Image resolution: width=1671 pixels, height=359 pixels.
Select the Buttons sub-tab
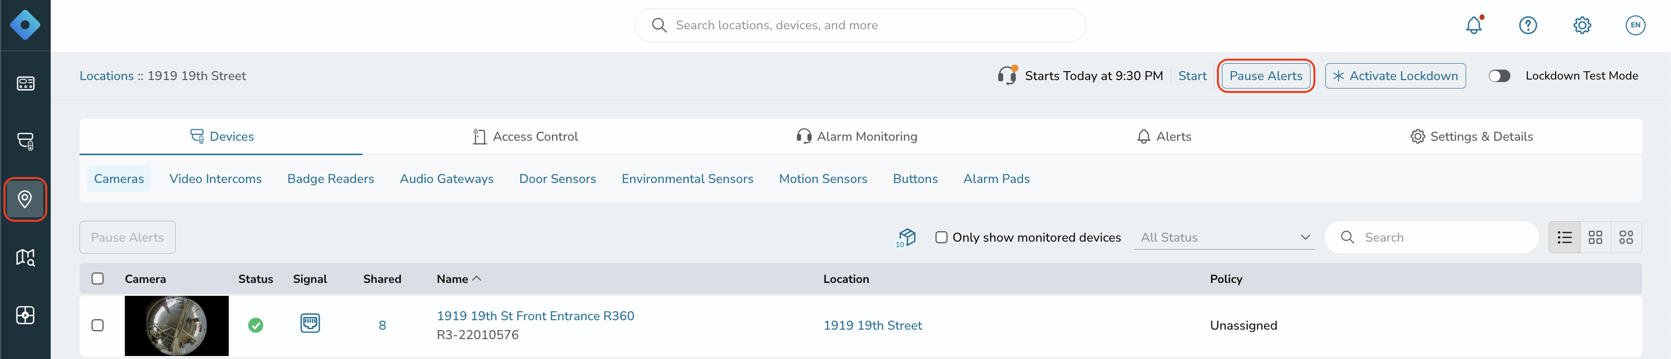click(915, 179)
